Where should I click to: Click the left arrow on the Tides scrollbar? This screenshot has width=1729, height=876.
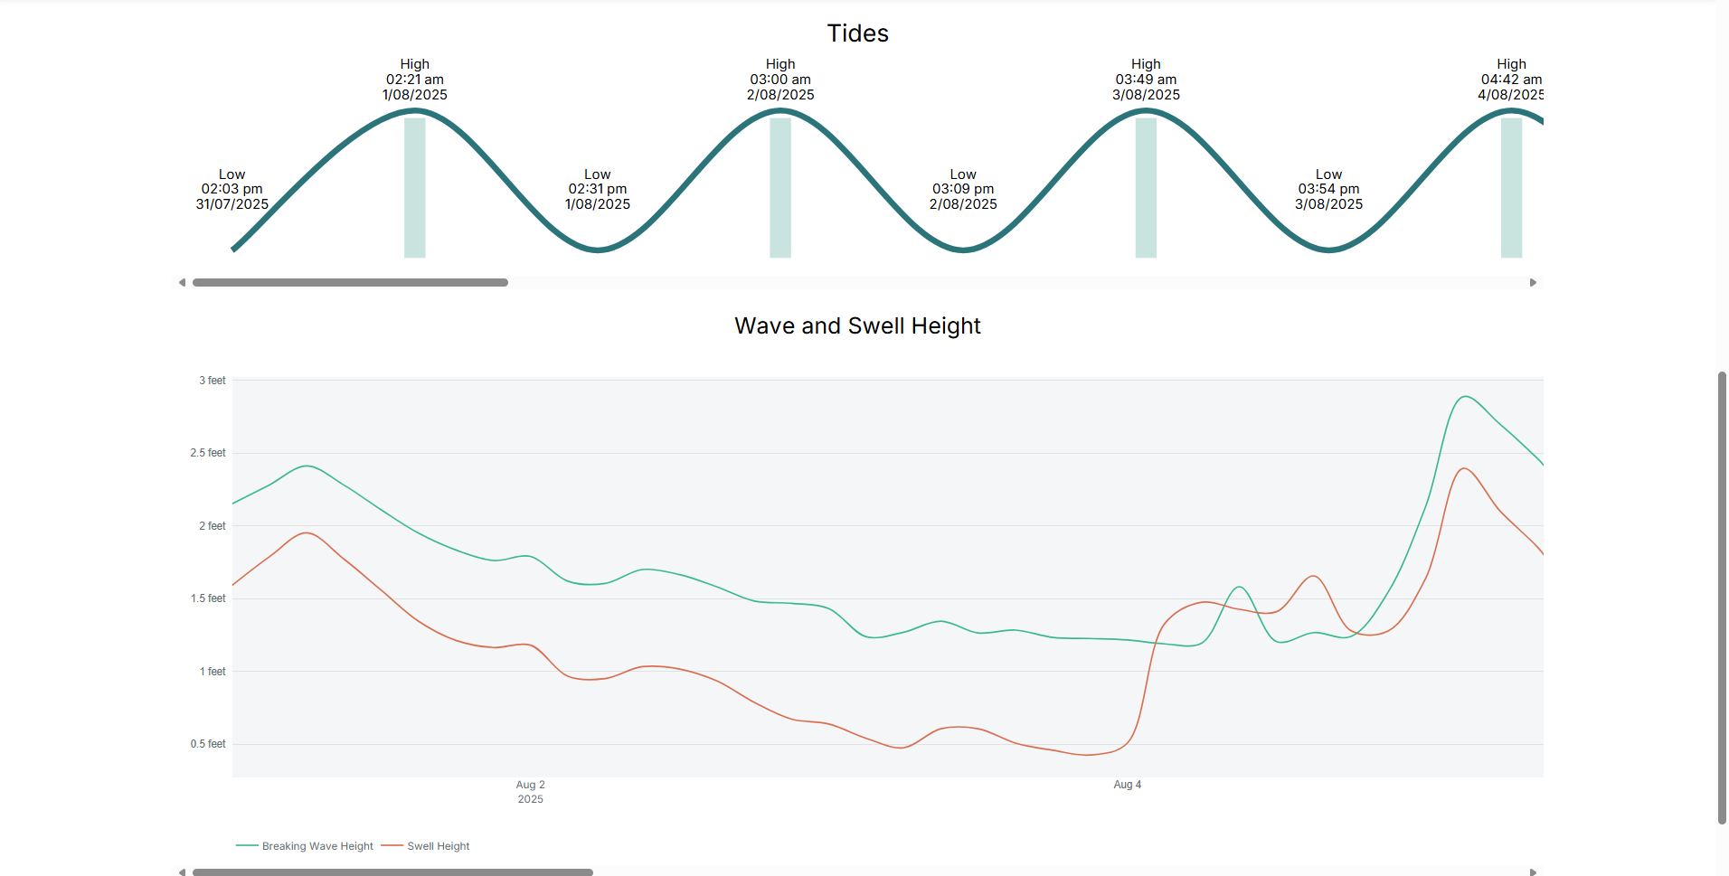(182, 282)
